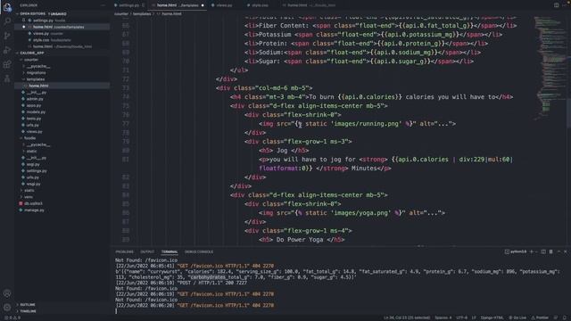Open the Accounts menu in activity bar

tap(7, 293)
